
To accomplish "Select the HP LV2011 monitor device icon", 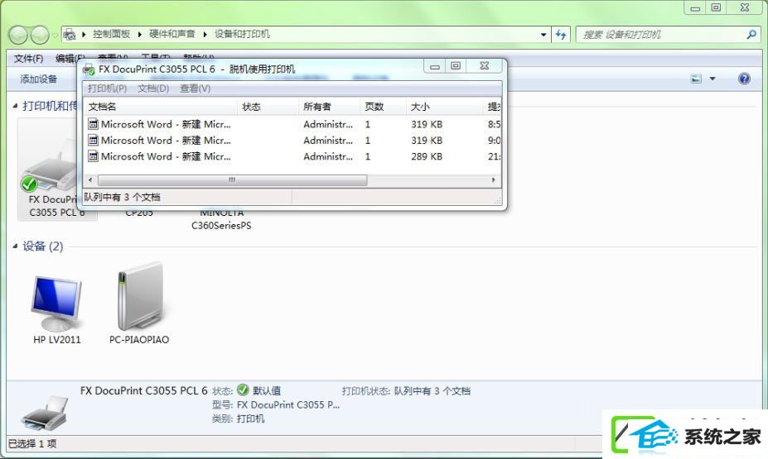I will click(x=56, y=303).
